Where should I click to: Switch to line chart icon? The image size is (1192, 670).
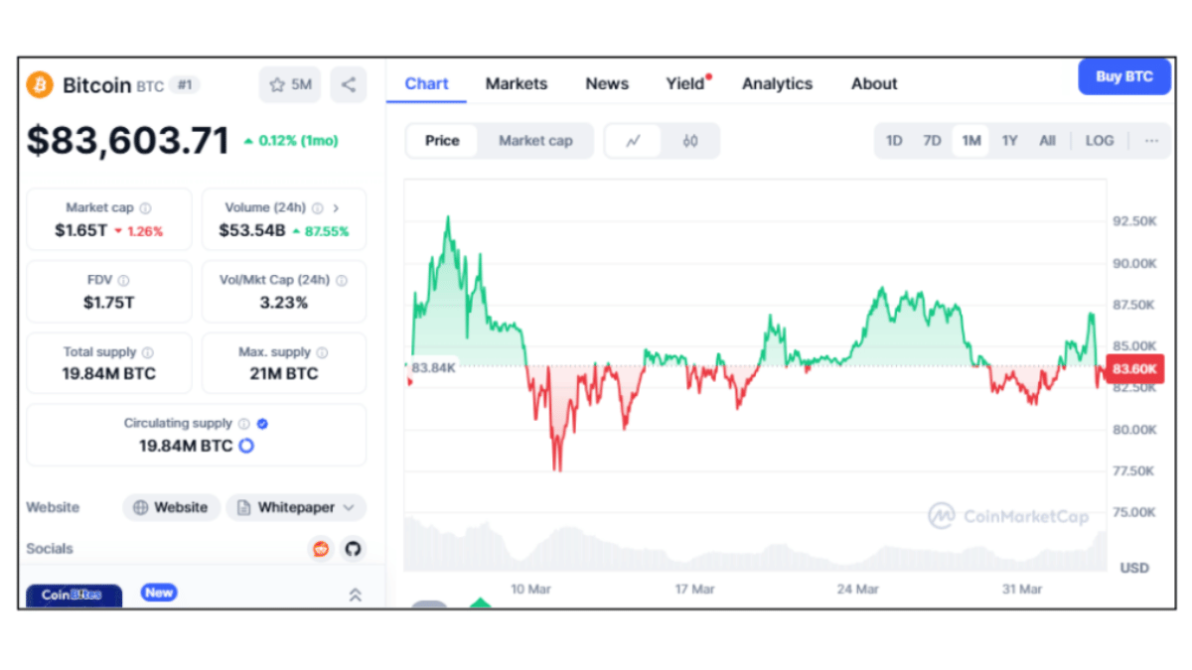[x=633, y=141]
